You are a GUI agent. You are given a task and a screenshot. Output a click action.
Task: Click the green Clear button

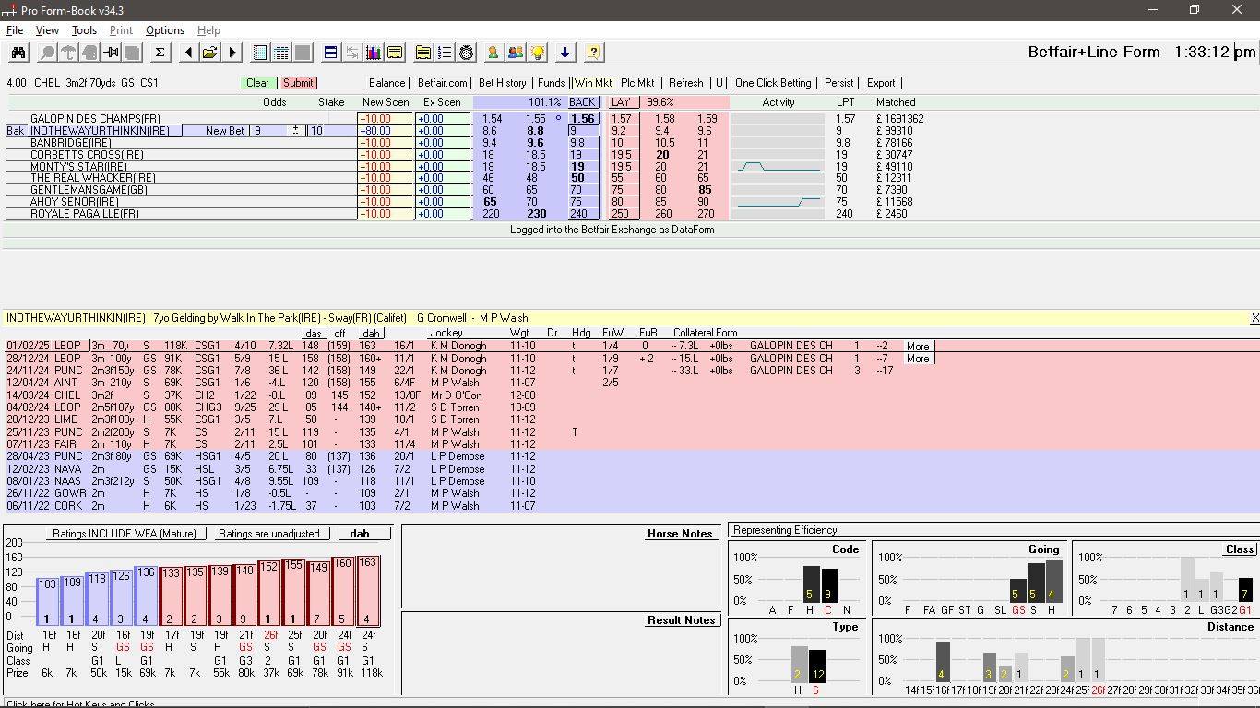click(258, 83)
